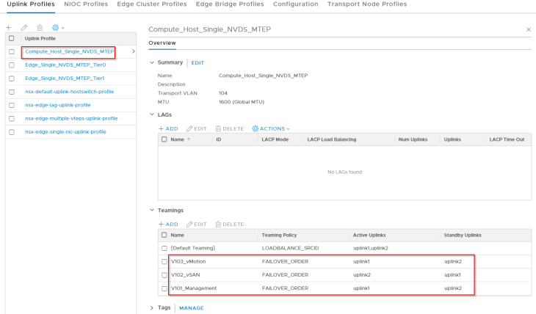Tick the Default Teaming row checkbox
The width and height of the screenshot is (536, 314).
(164, 248)
